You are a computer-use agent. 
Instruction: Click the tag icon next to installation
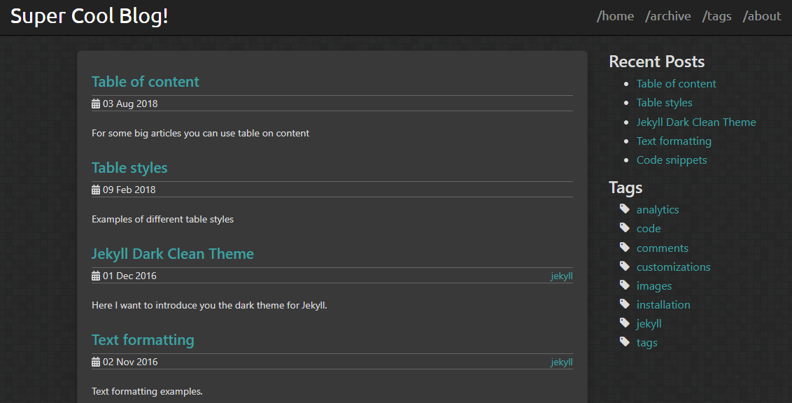coord(625,304)
